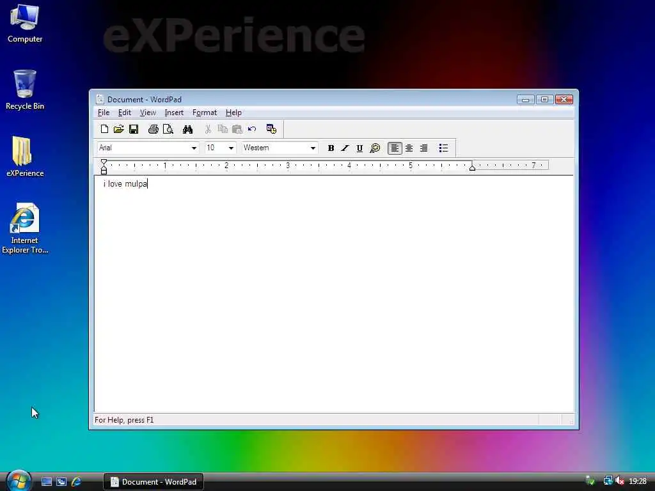Image resolution: width=655 pixels, height=491 pixels.
Task: Select Center alignment
Action: pos(409,148)
